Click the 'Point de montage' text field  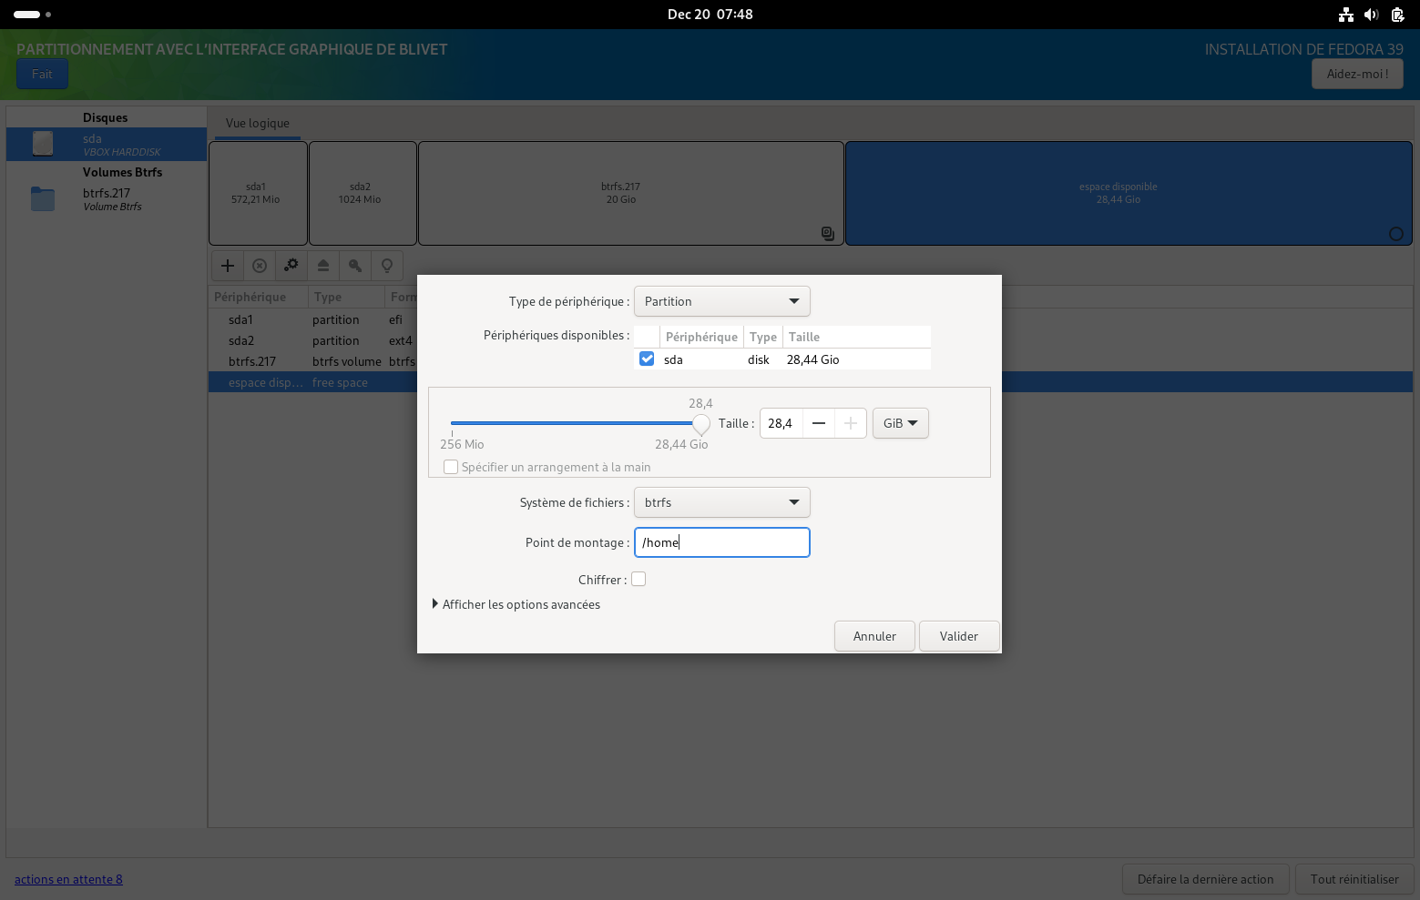click(x=721, y=542)
